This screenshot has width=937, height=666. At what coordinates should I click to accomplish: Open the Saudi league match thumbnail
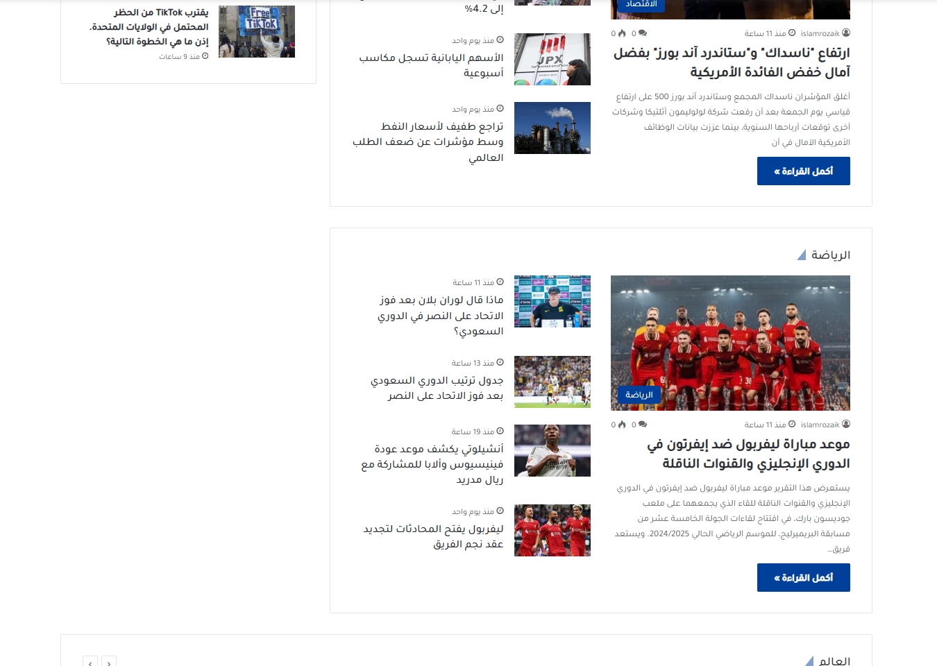click(552, 382)
